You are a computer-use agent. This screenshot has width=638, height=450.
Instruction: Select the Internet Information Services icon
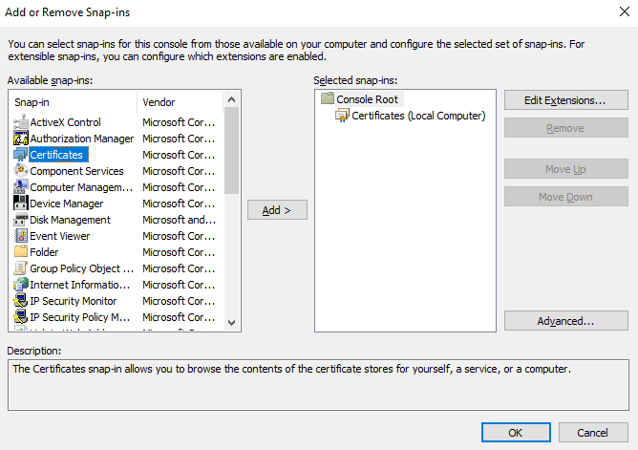tap(22, 285)
